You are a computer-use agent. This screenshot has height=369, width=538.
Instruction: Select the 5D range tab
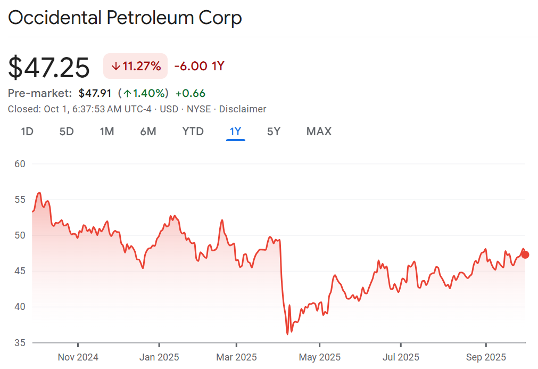(x=67, y=132)
